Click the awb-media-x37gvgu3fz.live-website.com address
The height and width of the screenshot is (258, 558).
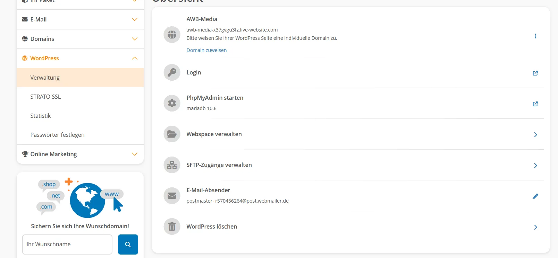[x=232, y=30]
